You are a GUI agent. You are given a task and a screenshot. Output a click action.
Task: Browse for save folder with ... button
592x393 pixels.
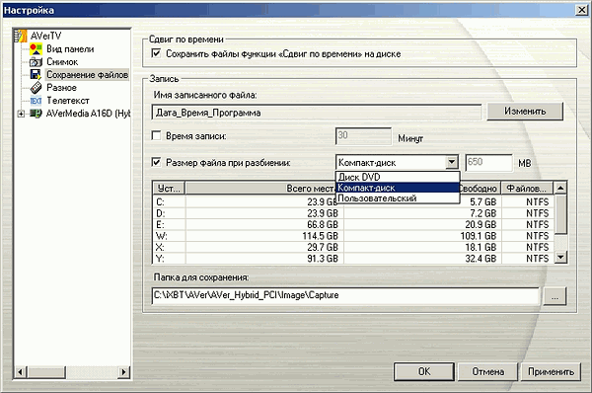tap(555, 296)
